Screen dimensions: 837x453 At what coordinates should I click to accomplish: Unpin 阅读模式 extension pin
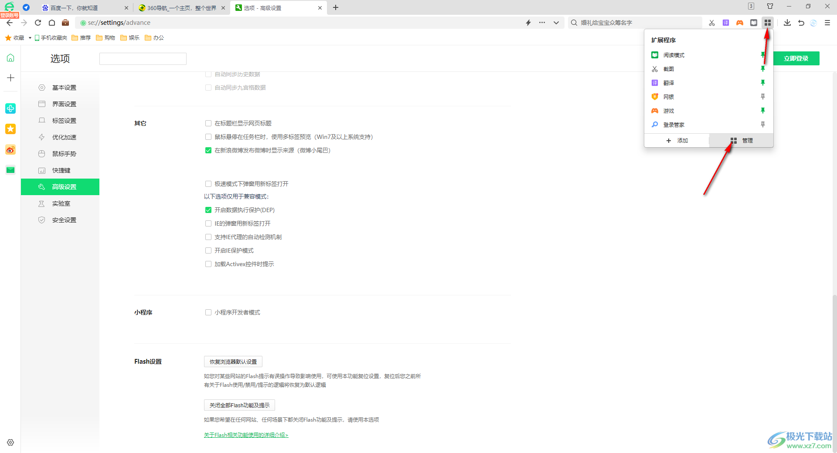coord(763,55)
